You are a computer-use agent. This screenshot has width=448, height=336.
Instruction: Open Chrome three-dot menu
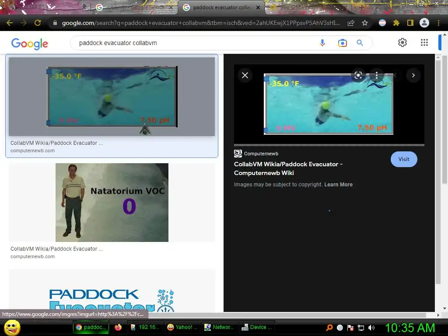point(438,23)
